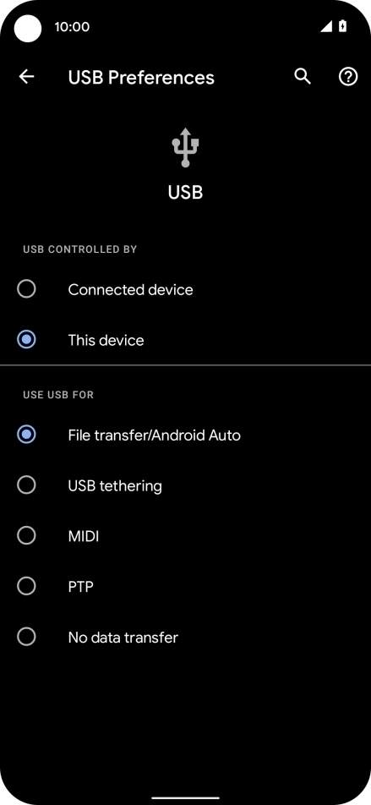The height and width of the screenshot is (805, 371).
Task: Choose File transfer/Android Auto radio button
Action: 26,435
